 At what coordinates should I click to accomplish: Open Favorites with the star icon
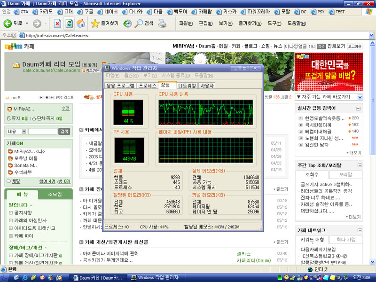click(95, 23)
